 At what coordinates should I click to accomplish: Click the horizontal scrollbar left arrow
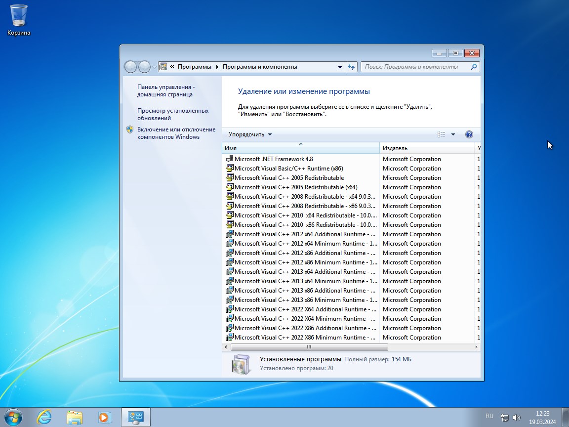click(226, 347)
